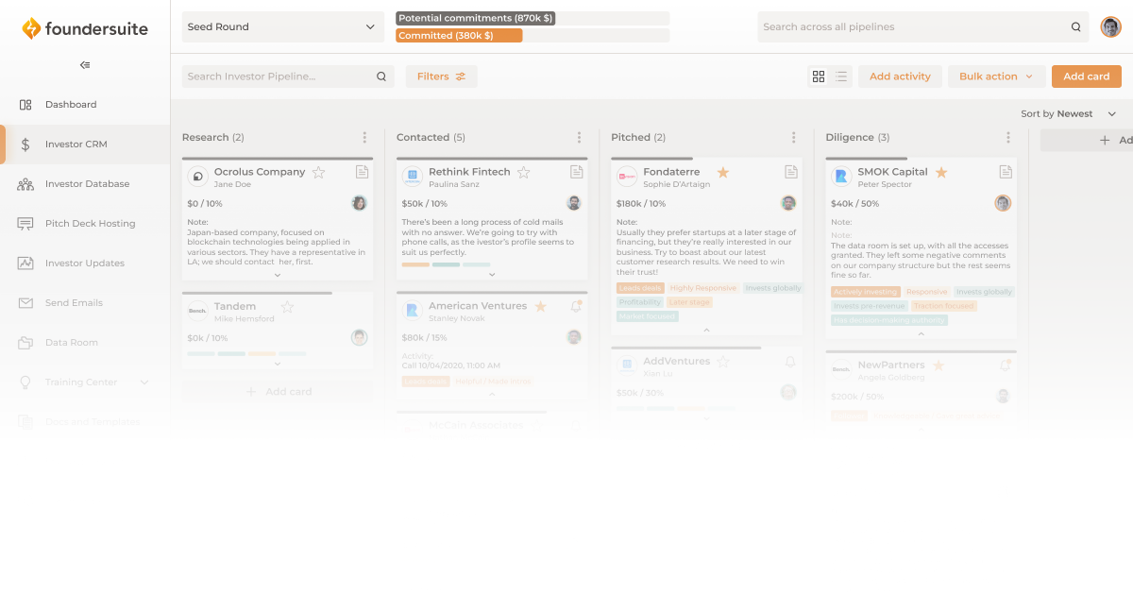Screen dimensions: 1133x595
Task: Open the SMOK Capital card title
Action: 892,172
